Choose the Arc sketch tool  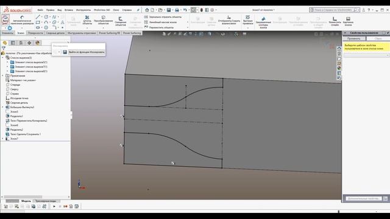(x=46, y=23)
